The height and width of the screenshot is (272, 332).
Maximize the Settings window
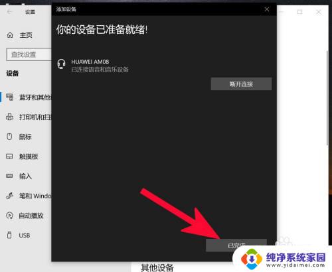(300, 12)
